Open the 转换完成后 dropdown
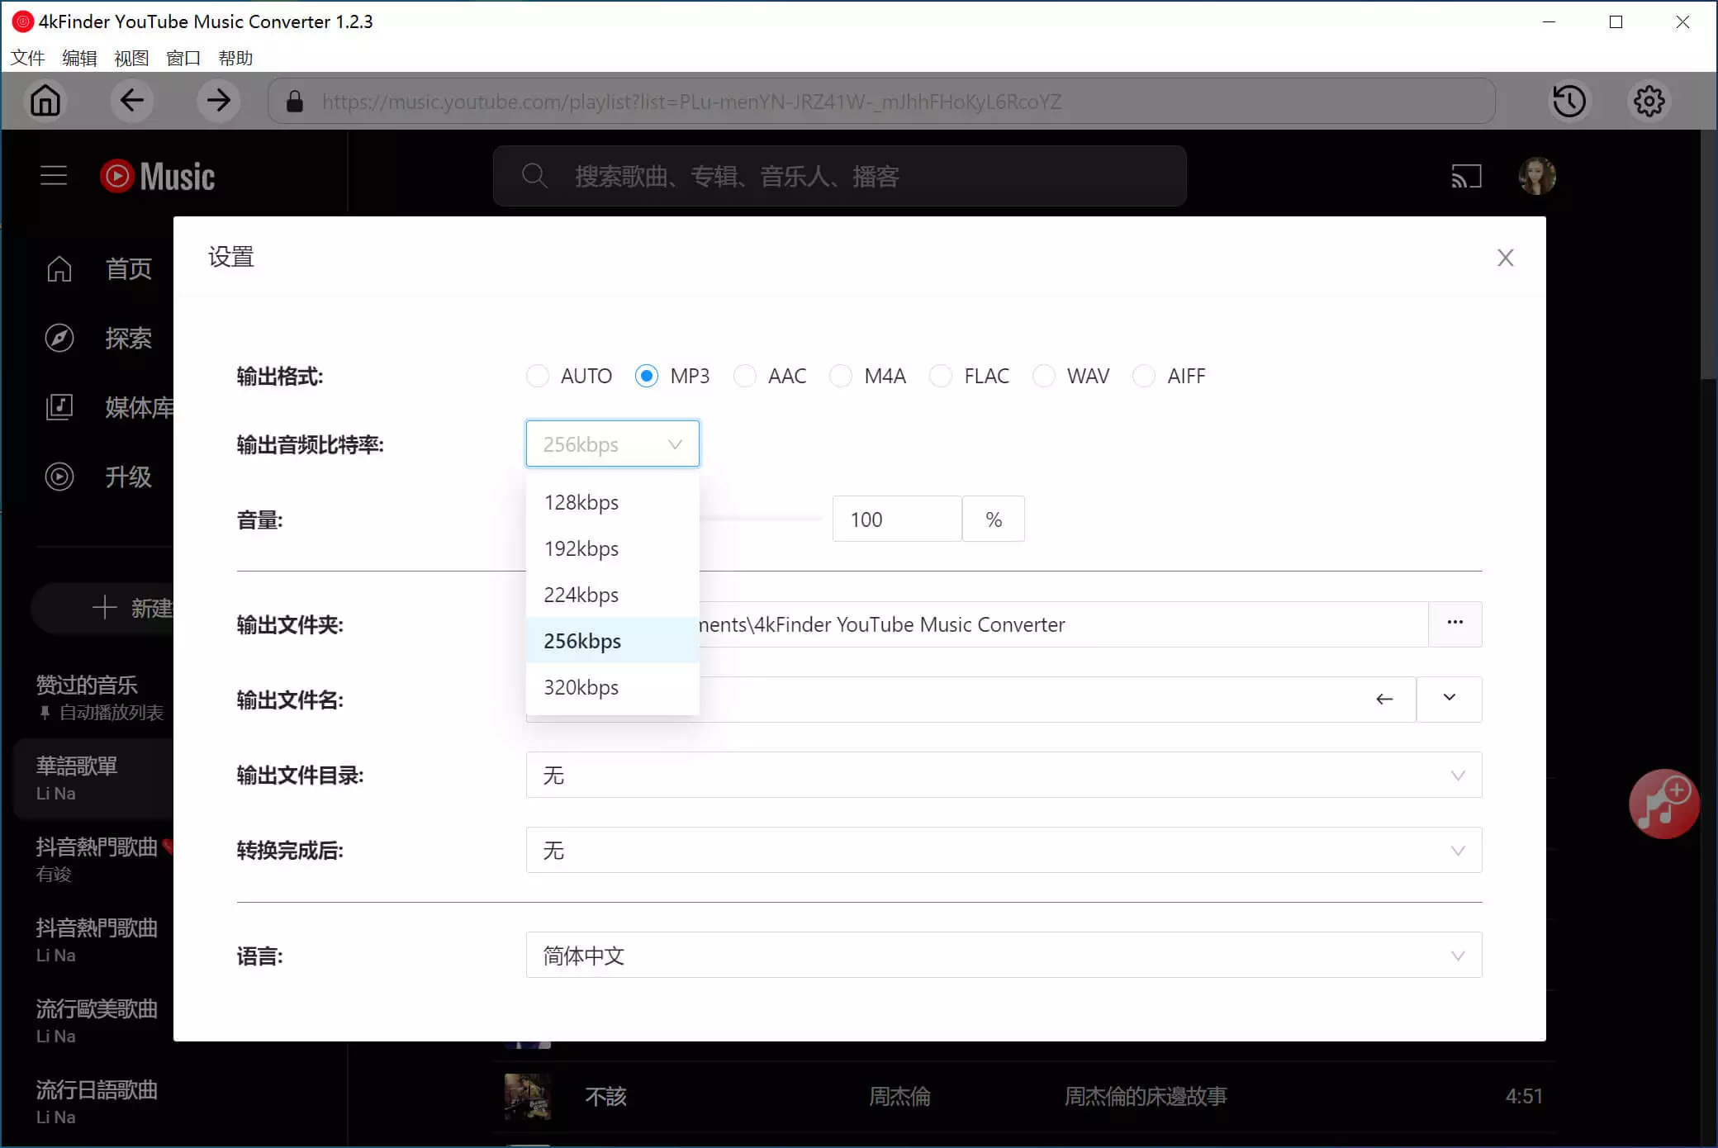The width and height of the screenshot is (1718, 1148). coord(1004,850)
